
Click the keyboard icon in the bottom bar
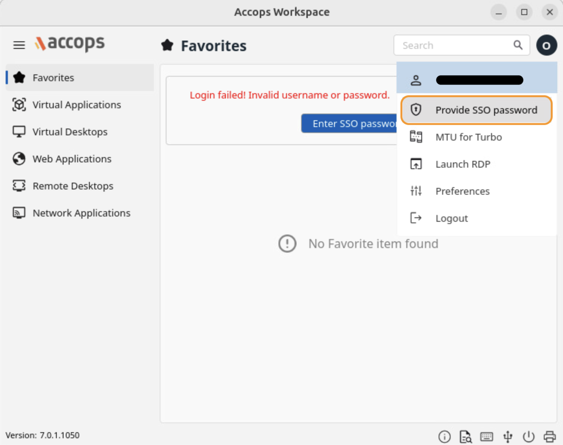(x=487, y=436)
